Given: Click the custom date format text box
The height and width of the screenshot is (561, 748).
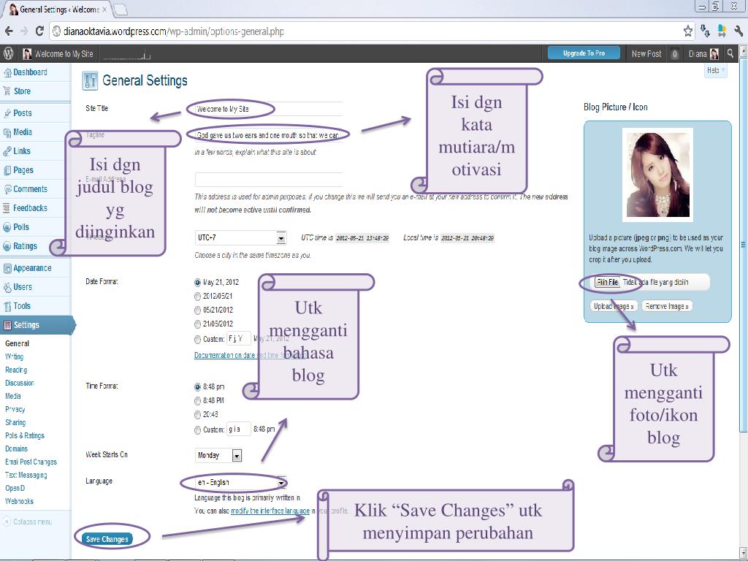Looking at the screenshot, I should [x=239, y=339].
